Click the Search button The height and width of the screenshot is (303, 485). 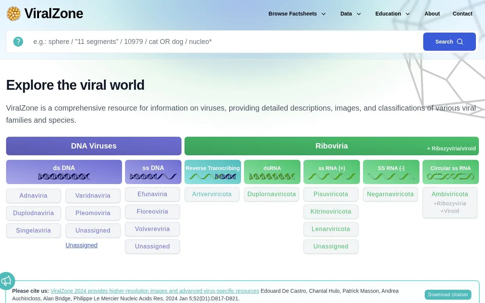(449, 42)
